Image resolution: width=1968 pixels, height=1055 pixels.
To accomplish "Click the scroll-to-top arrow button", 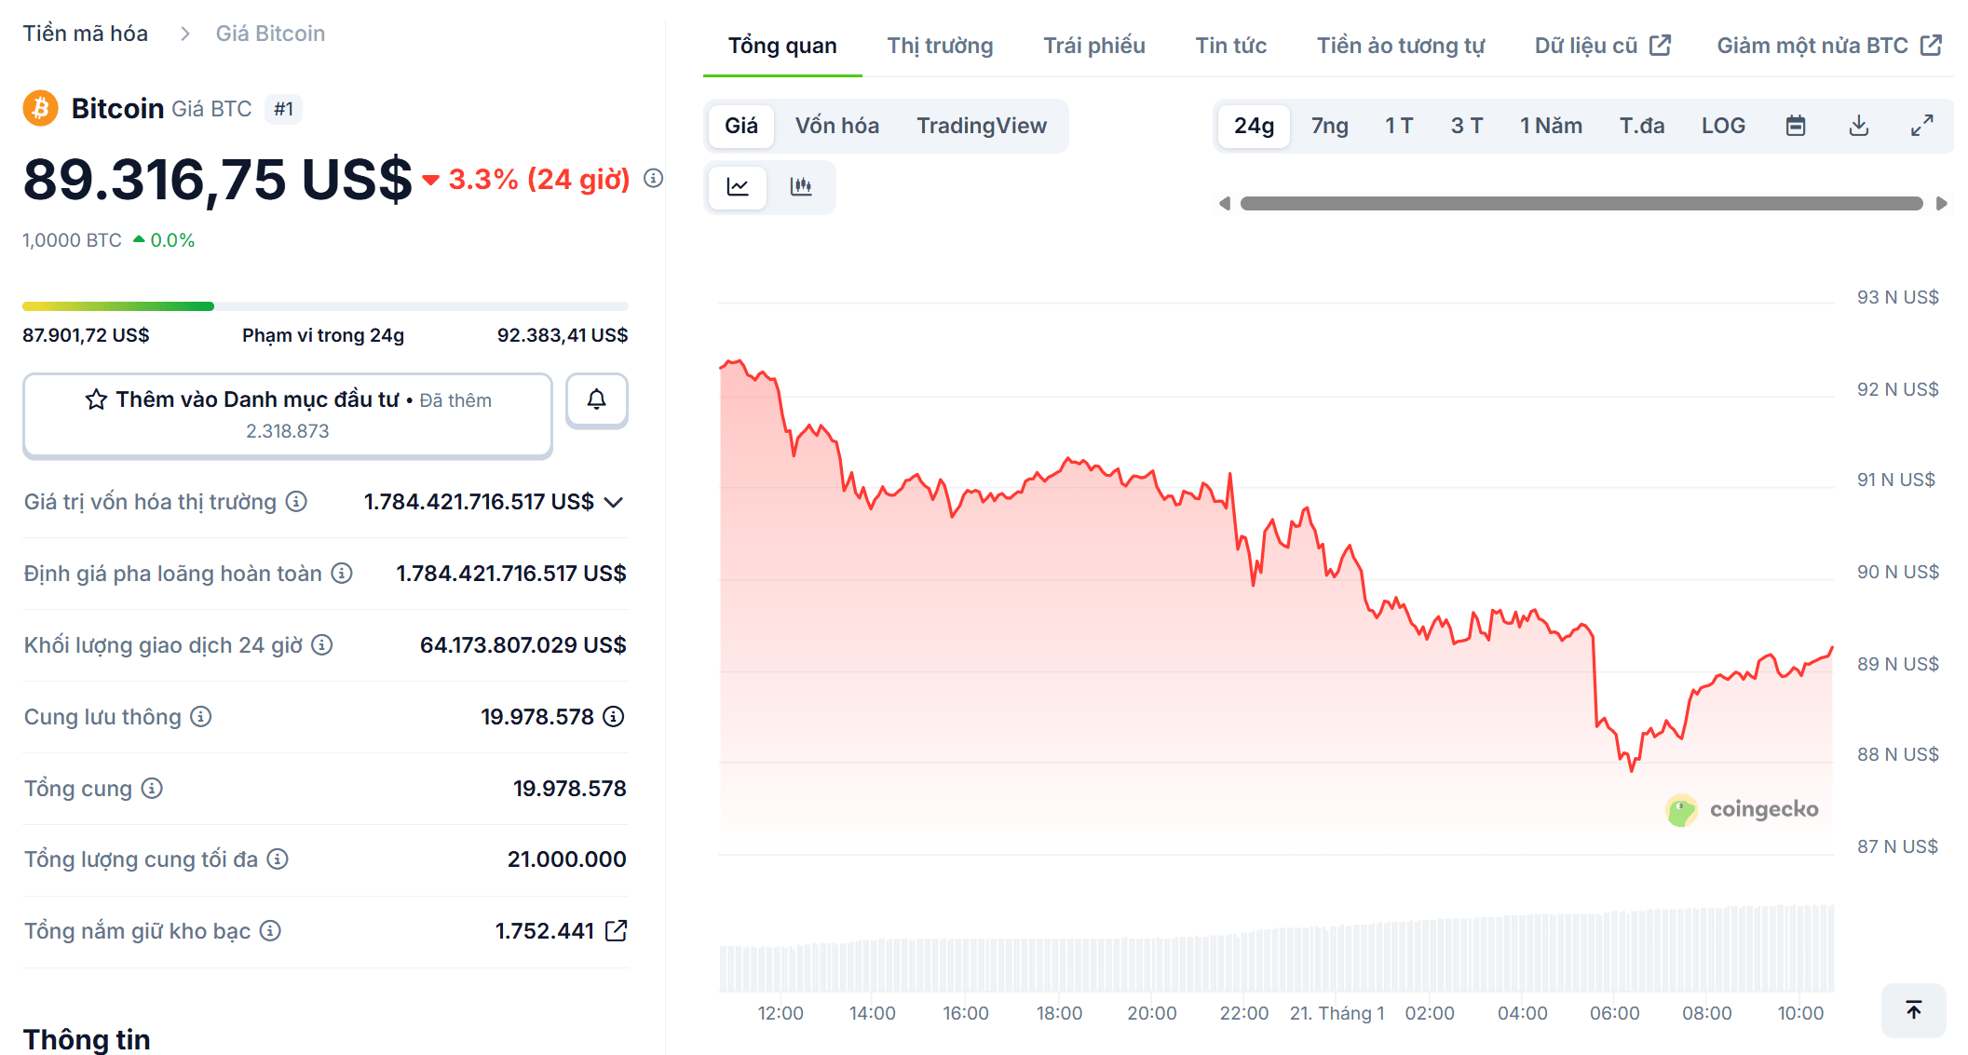I will (x=1913, y=1009).
